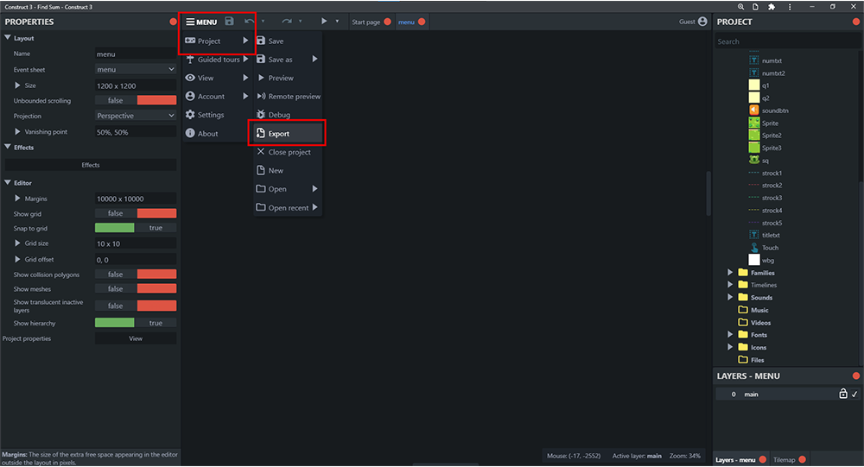Select the soundbtn object icon
Viewport: 864px width, 467px height.
point(753,110)
